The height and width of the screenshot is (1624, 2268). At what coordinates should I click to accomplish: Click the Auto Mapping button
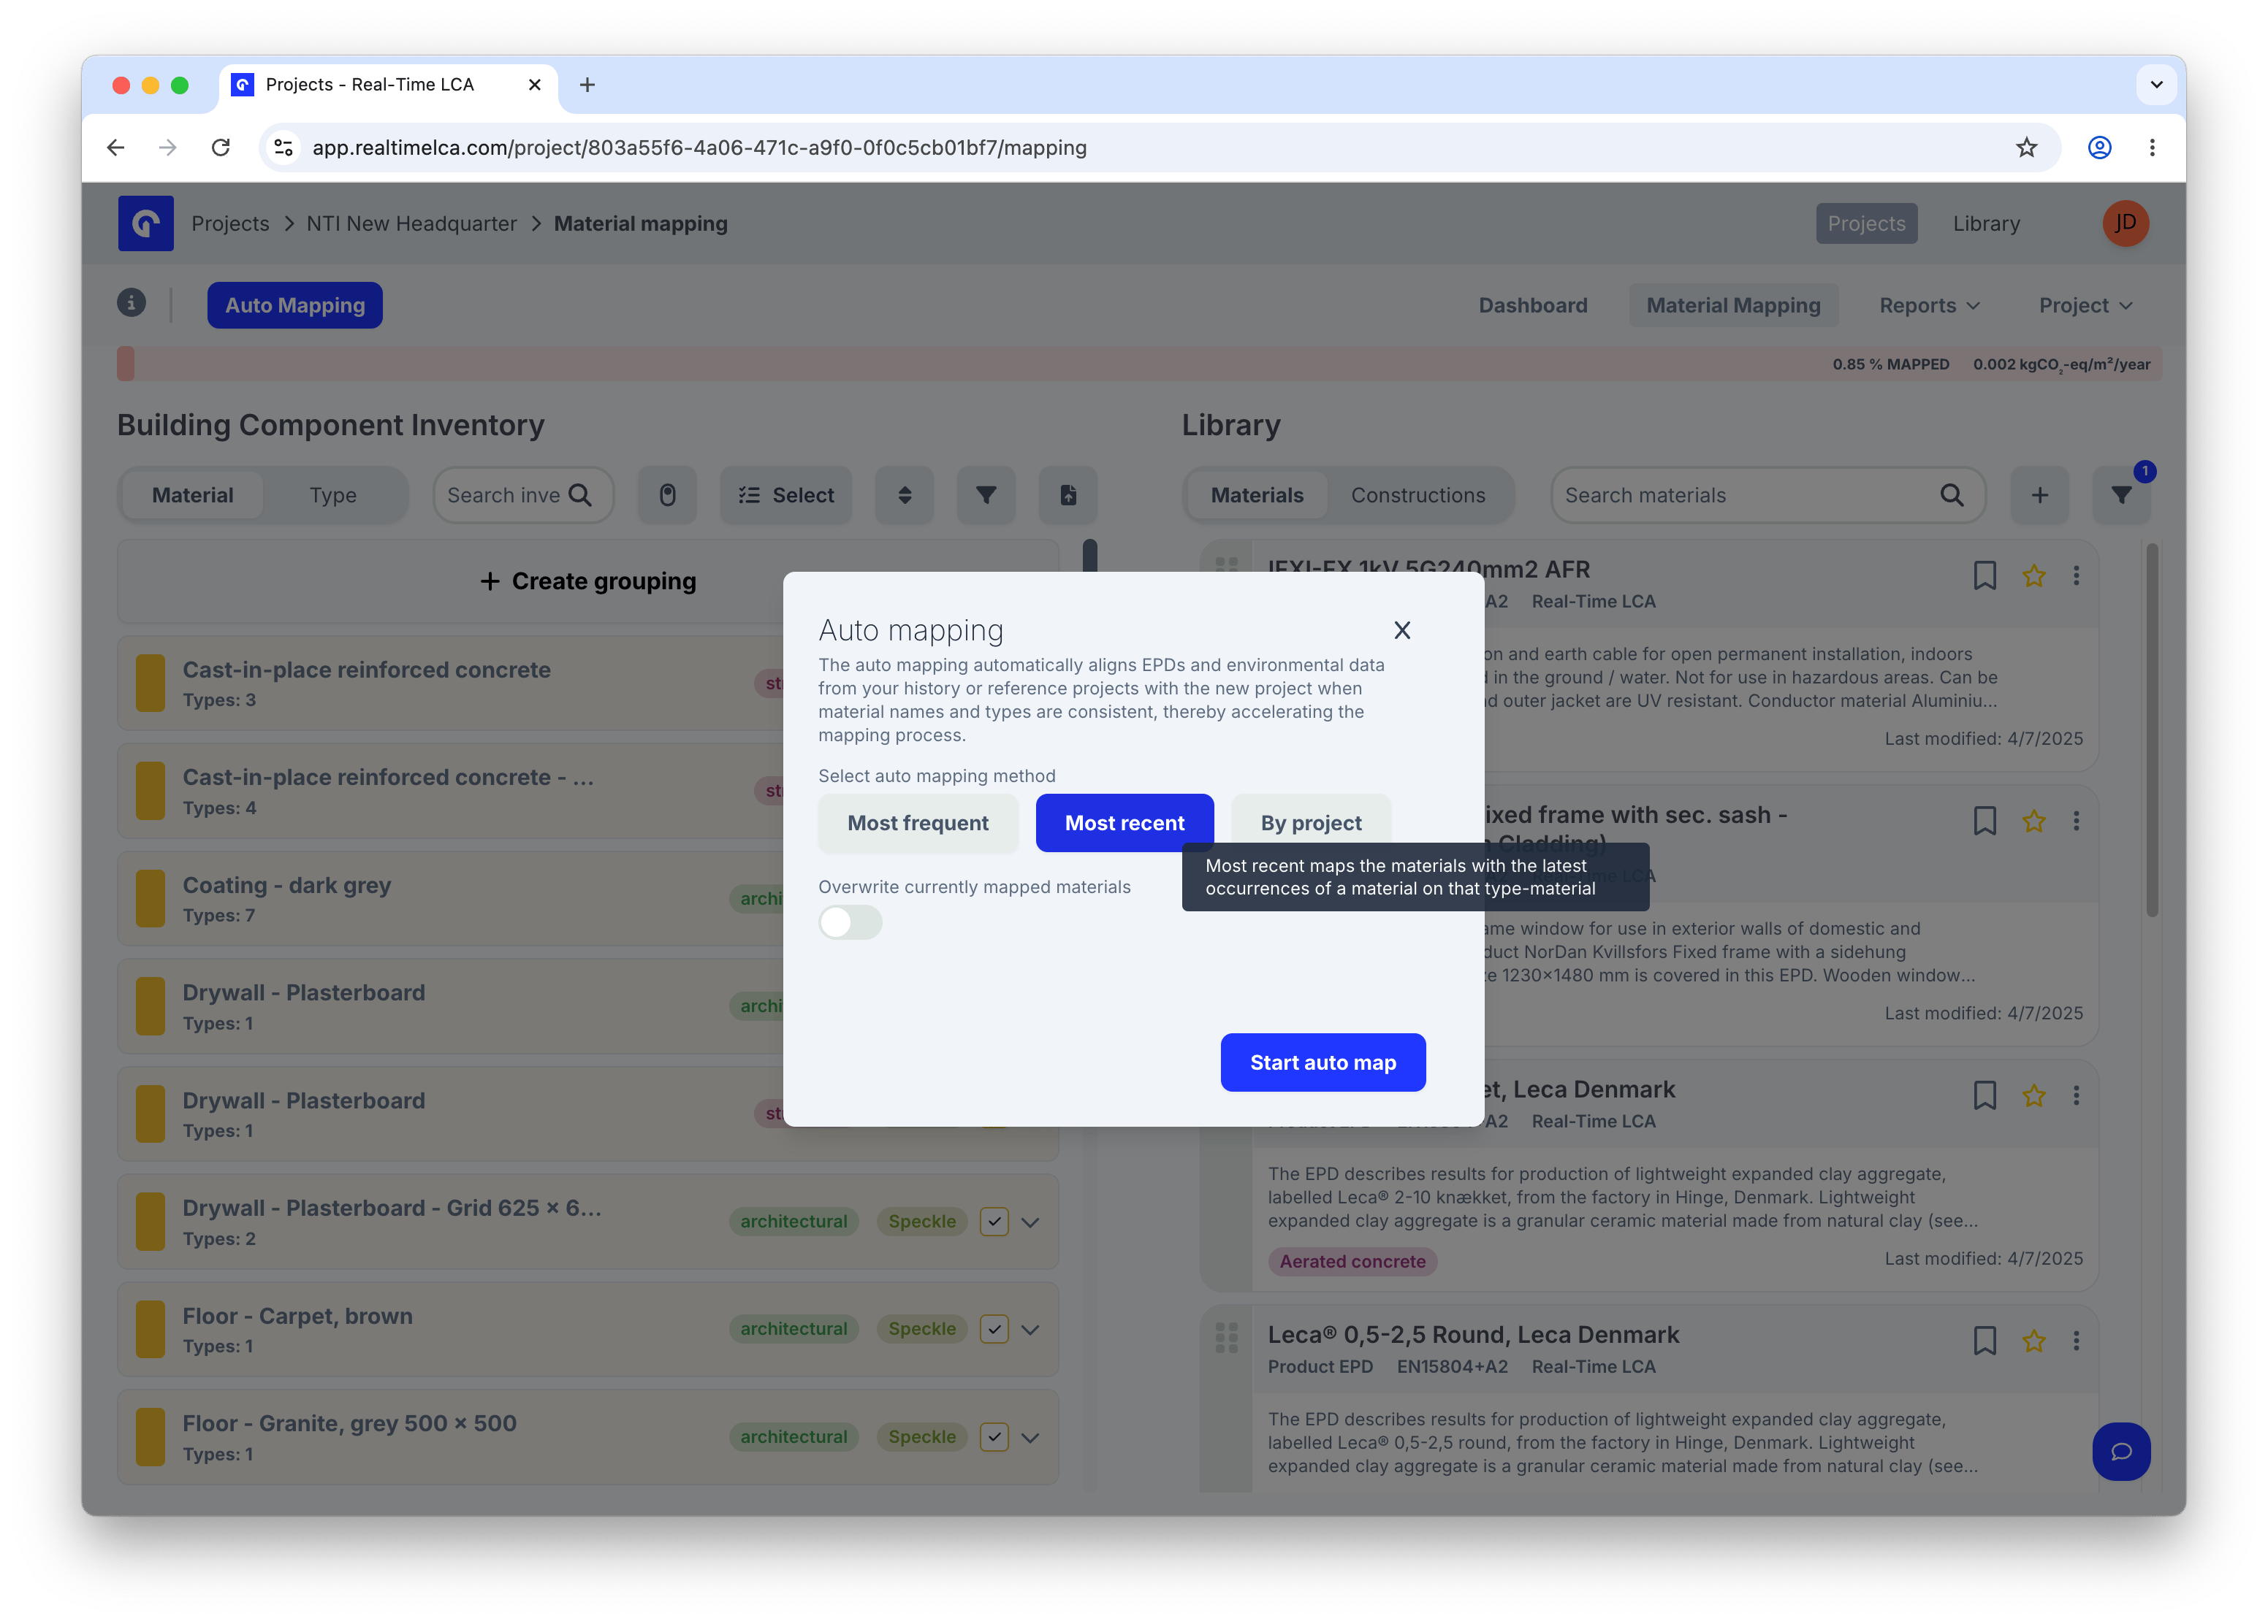tap(295, 304)
